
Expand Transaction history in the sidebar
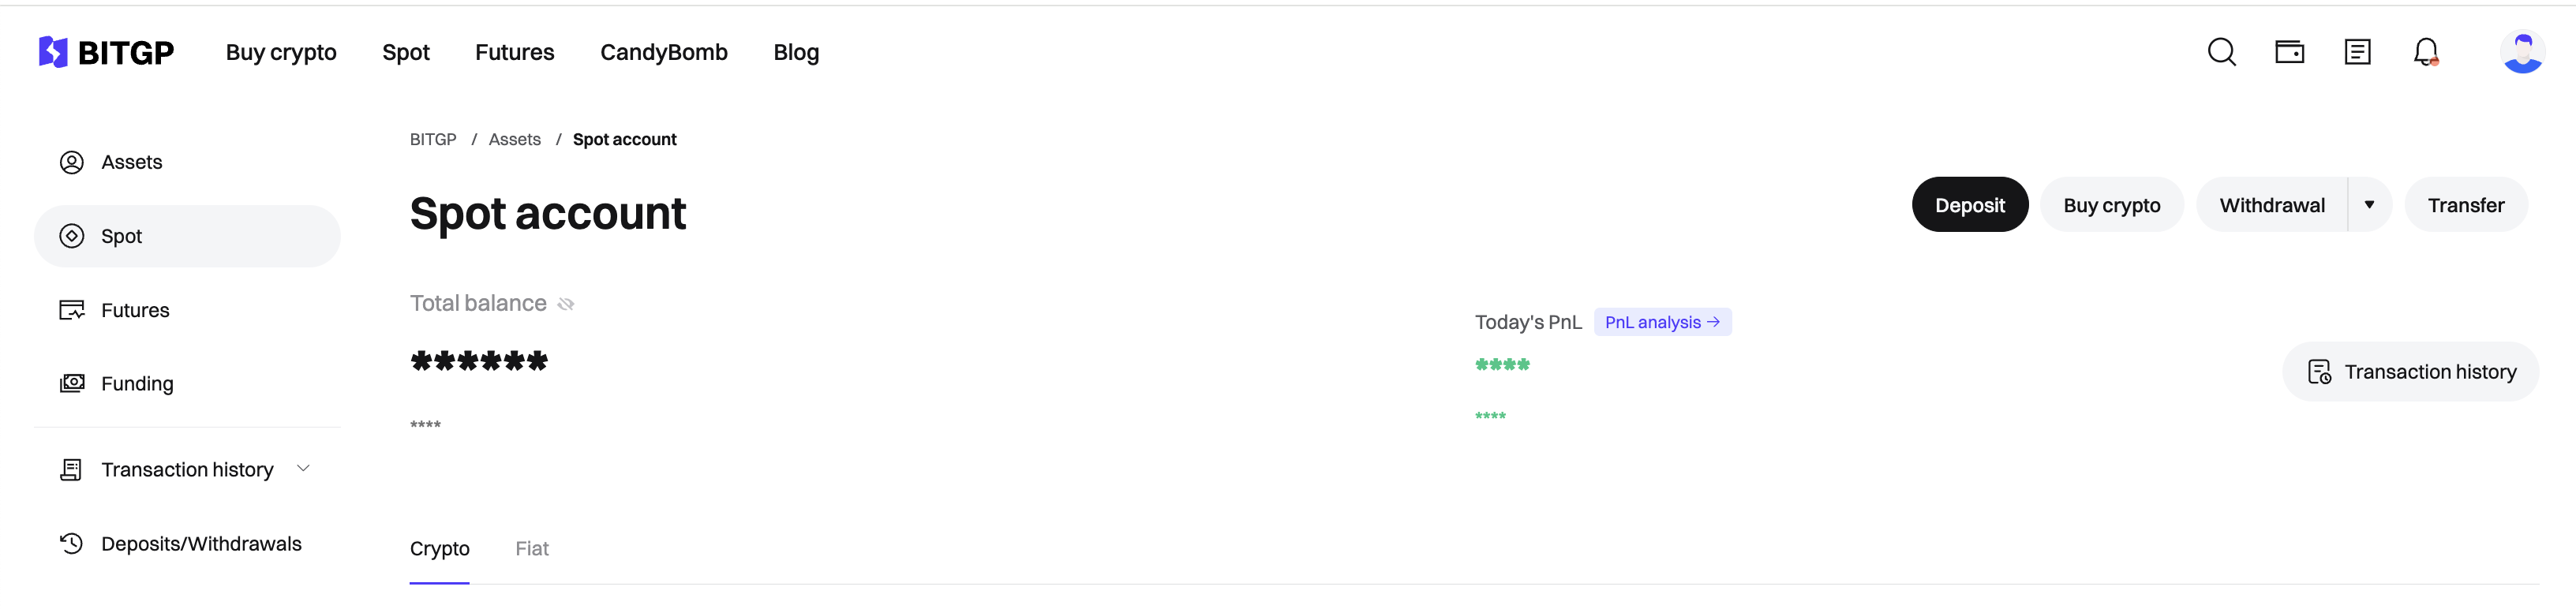coord(303,468)
